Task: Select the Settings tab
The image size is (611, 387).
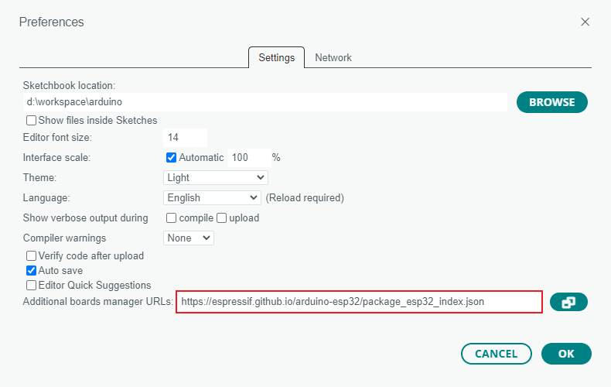Action: (277, 58)
